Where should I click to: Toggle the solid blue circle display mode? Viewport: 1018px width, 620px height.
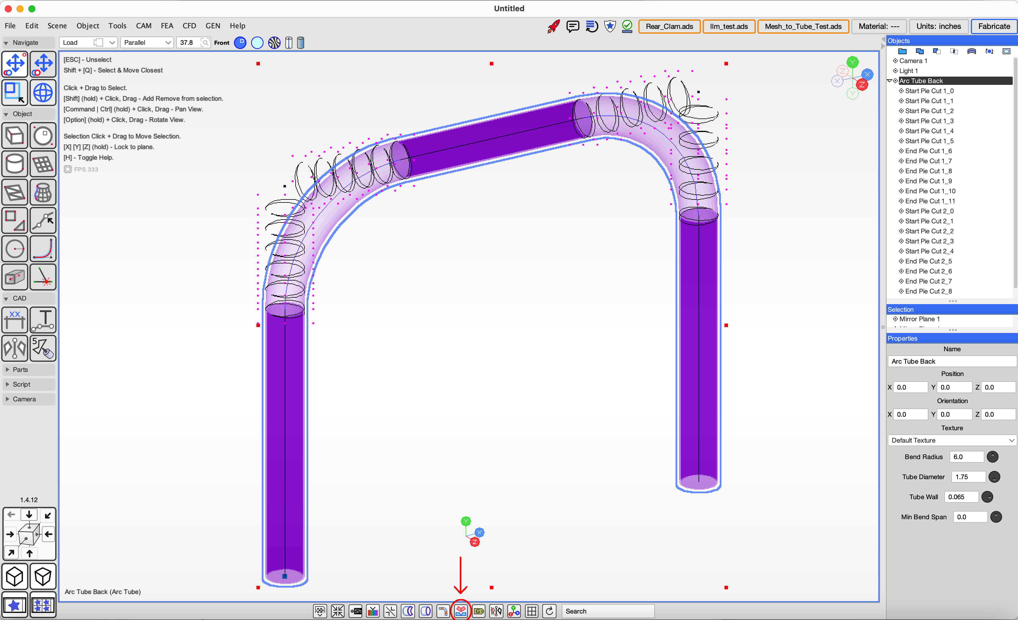[240, 42]
